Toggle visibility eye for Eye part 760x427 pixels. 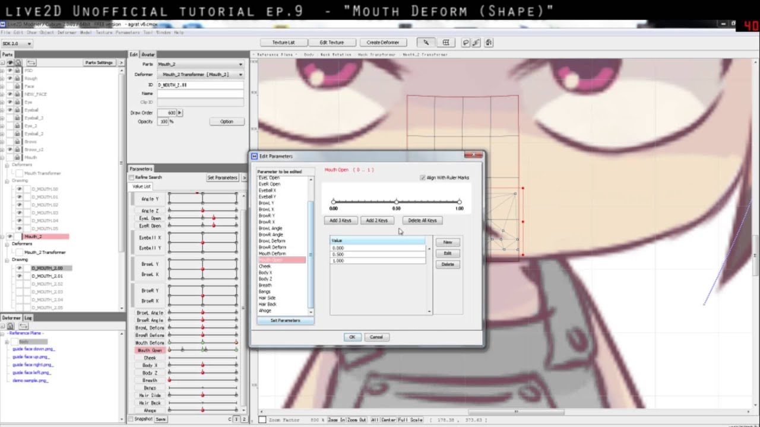coord(9,102)
